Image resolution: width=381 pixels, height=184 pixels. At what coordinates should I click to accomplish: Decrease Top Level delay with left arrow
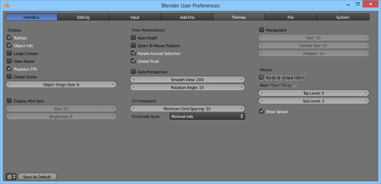coord(262,93)
